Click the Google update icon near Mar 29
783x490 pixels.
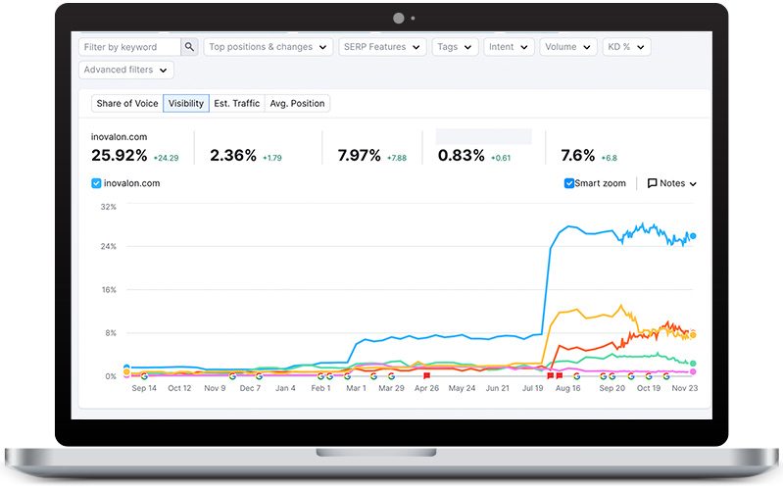[x=390, y=375]
